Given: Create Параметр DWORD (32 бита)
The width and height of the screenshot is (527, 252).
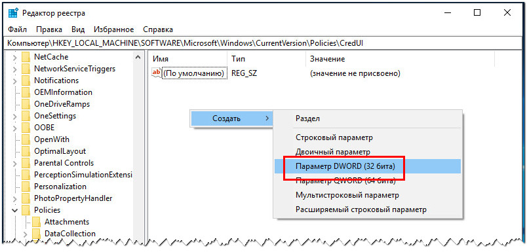Looking at the screenshot, I should [x=367, y=166].
